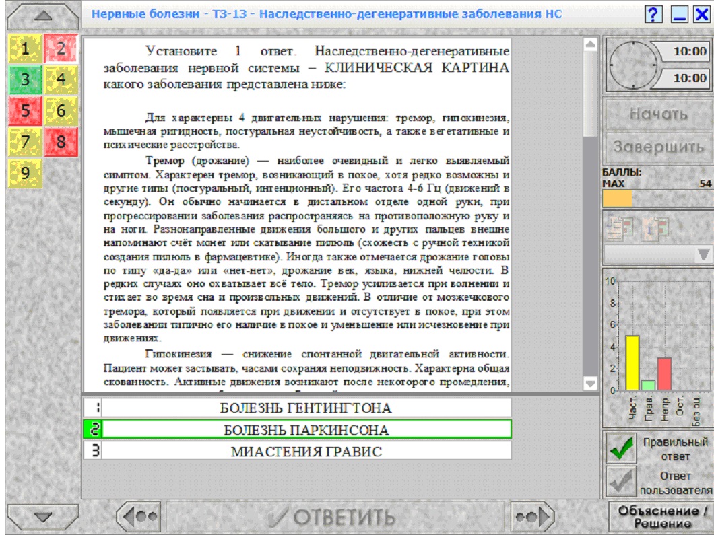Click the first document icon above the dropdown

[x=620, y=227]
